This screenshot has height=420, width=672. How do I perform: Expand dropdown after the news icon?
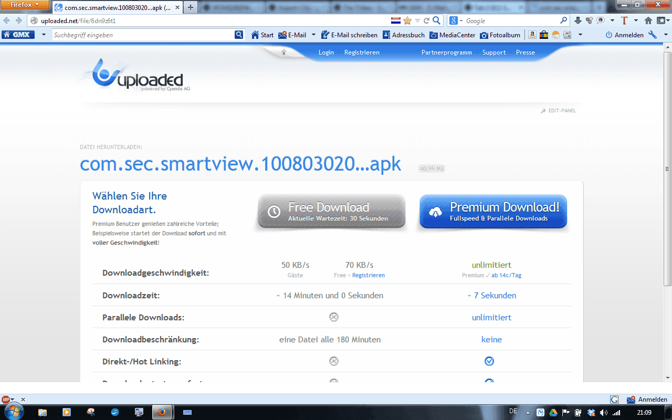point(580,35)
